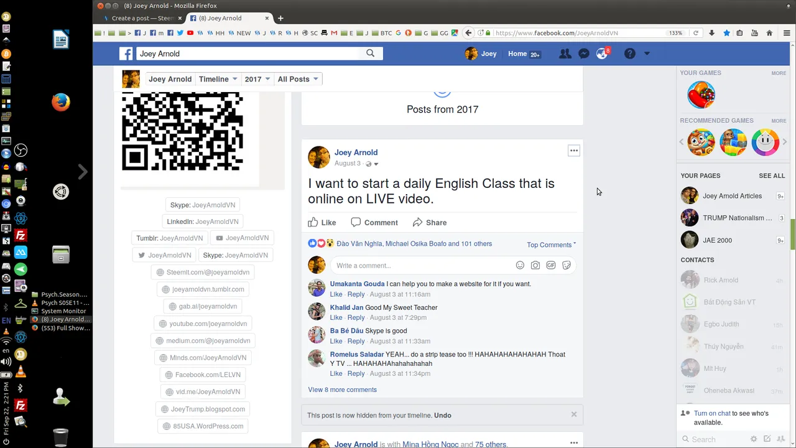Open Joey profile link in the header
This screenshot has width=796, height=448.
(481, 54)
